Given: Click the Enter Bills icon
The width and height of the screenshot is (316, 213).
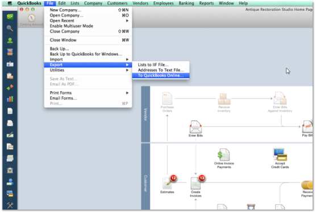Looking at the screenshot, I should click(x=196, y=127).
